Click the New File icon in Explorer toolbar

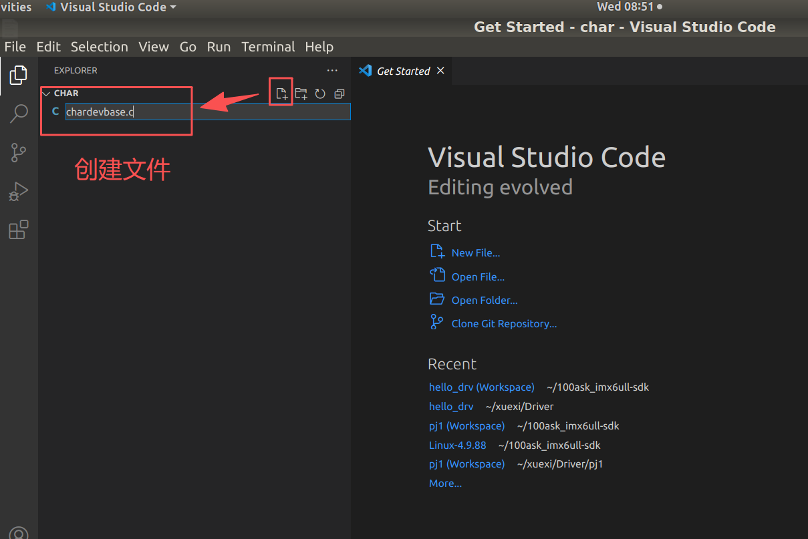click(282, 94)
